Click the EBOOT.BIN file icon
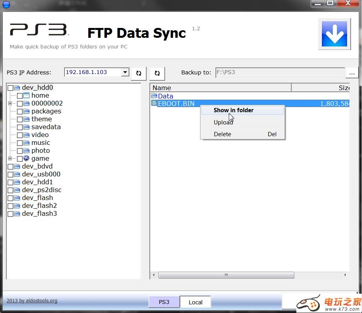Screen dimensions: 362x313 coord(154,104)
